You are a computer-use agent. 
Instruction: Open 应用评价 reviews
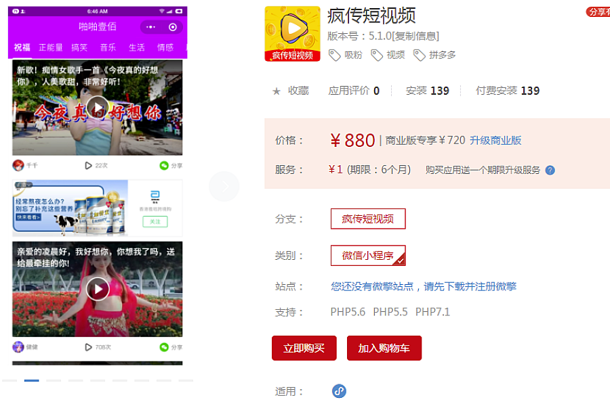[354, 91]
